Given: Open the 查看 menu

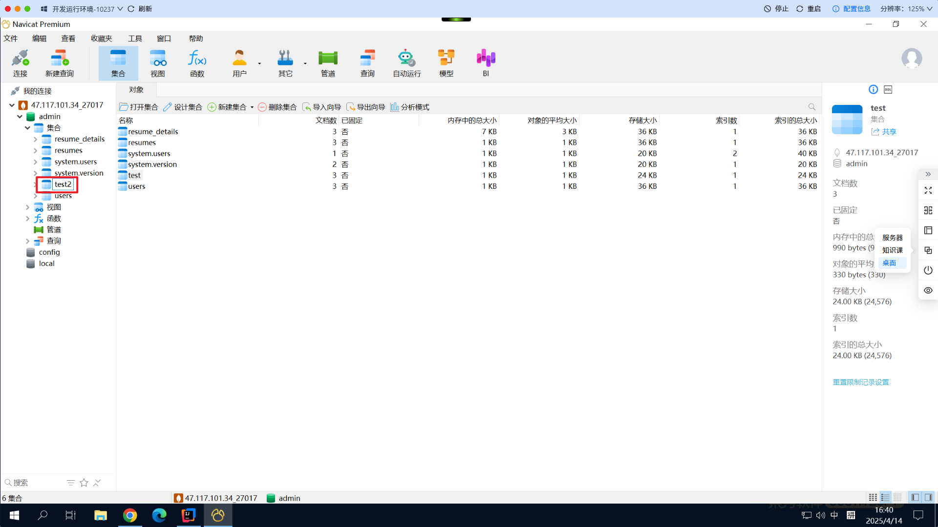Looking at the screenshot, I should (x=68, y=39).
